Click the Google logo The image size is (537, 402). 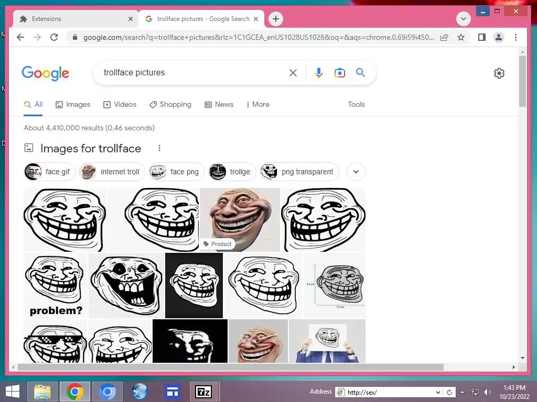coord(45,73)
